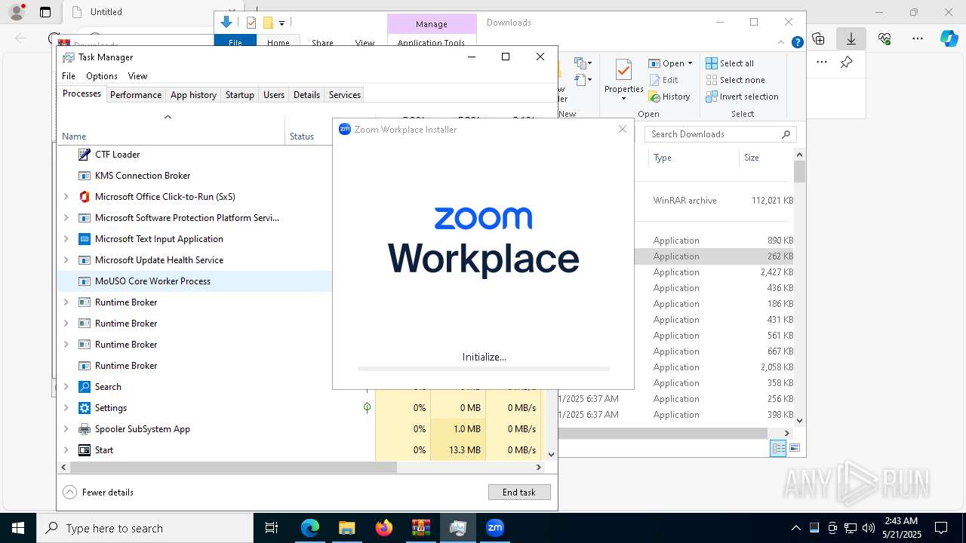The width and height of the screenshot is (966, 543).
Task: Open Copilot icon in Edge
Action: tap(949, 38)
